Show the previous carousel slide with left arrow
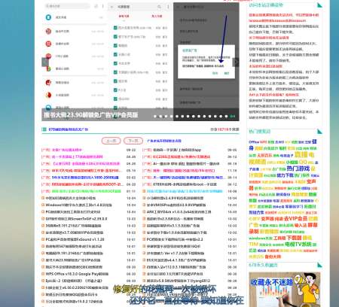The image size is (339, 307). point(45,62)
